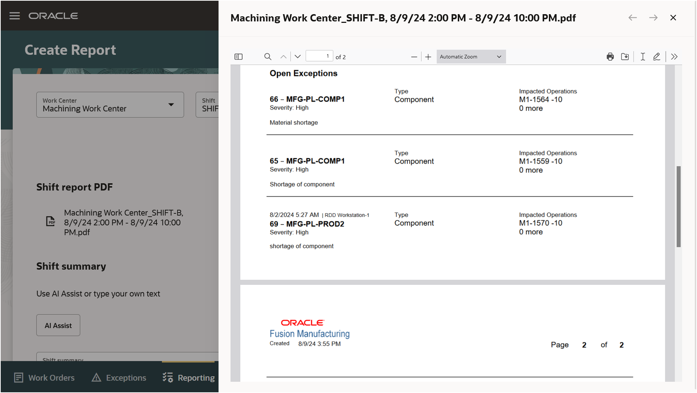Switch to the Work Orders tab
Image resolution: width=697 pixels, height=393 pixels.
[44, 378]
